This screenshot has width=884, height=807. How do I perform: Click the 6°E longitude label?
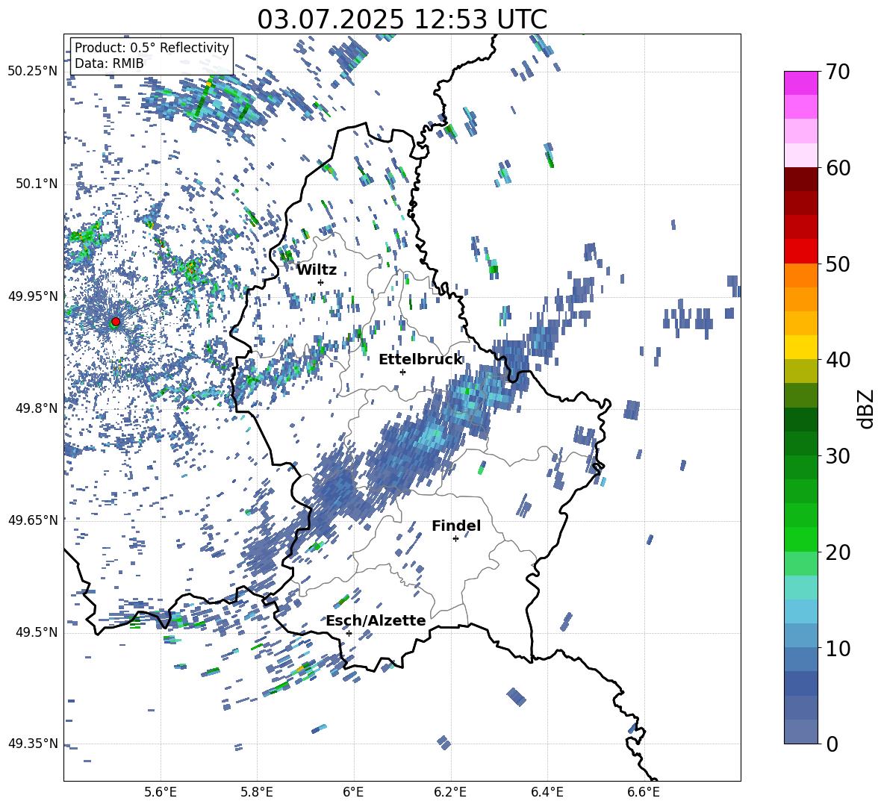(x=353, y=792)
